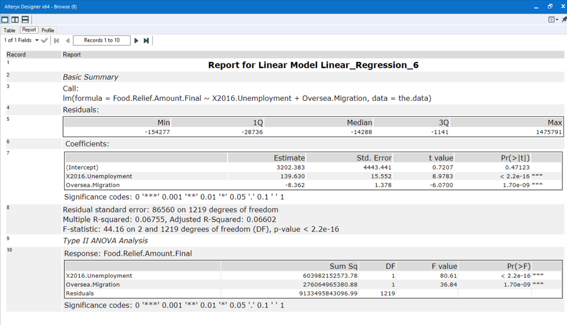The height and width of the screenshot is (325, 567).
Task: Click migration estimate -8.362
Action: click(295, 185)
